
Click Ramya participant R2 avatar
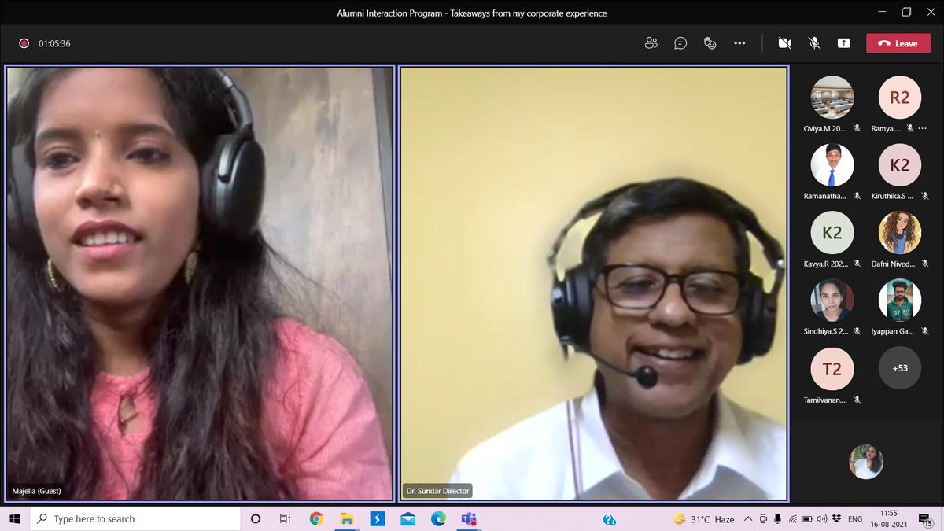pyautogui.click(x=899, y=97)
